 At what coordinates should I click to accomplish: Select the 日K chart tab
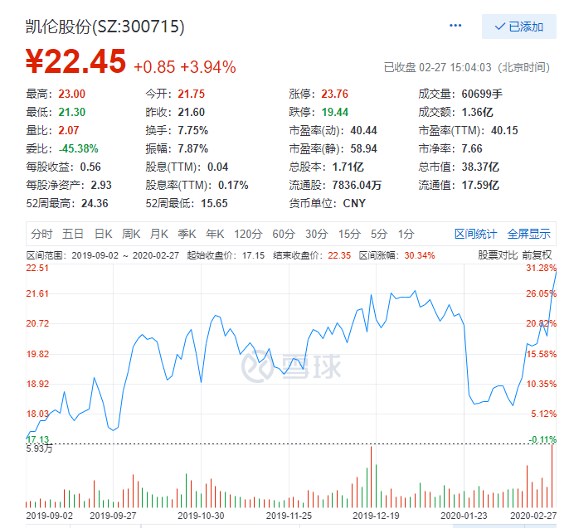(x=104, y=234)
